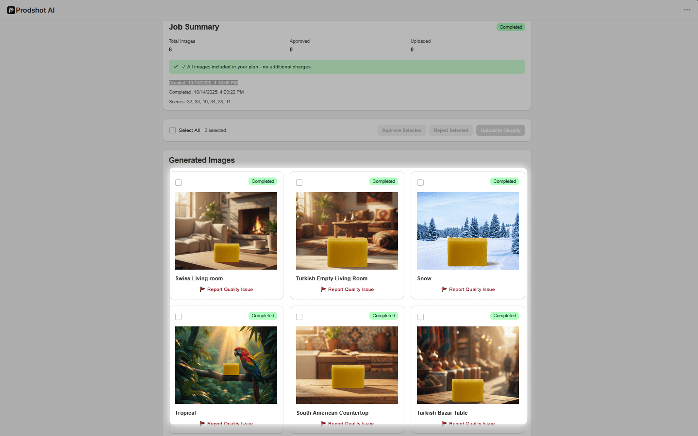
Task: Click the flag icon under the Snow image
Action: pyautogui.click(x=444, y=289)
